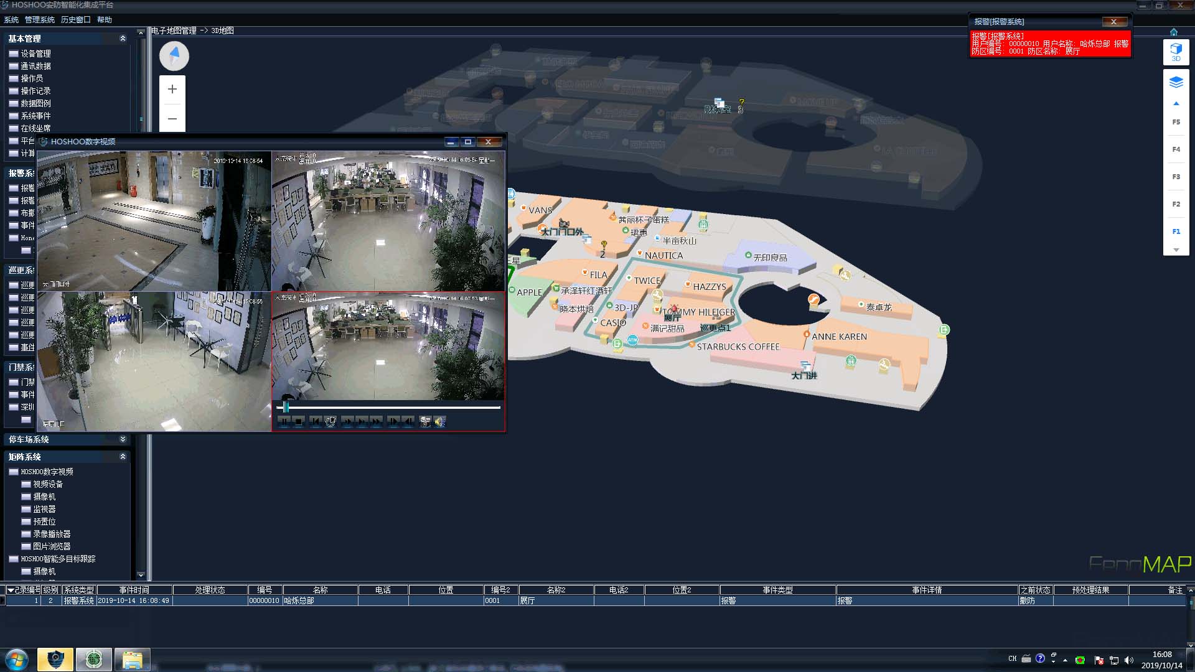Open the 管理系统 menu
Viewport: 1195px width, 672px height.
pos(39,20)
